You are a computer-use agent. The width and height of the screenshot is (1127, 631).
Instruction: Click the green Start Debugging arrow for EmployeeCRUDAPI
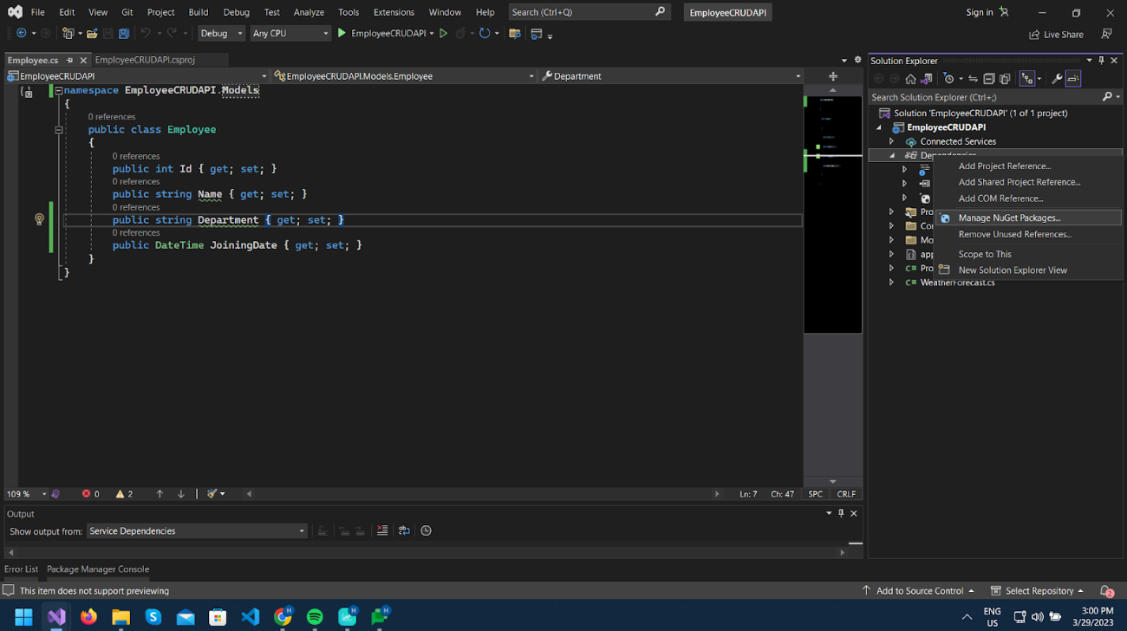coord(342,33)
